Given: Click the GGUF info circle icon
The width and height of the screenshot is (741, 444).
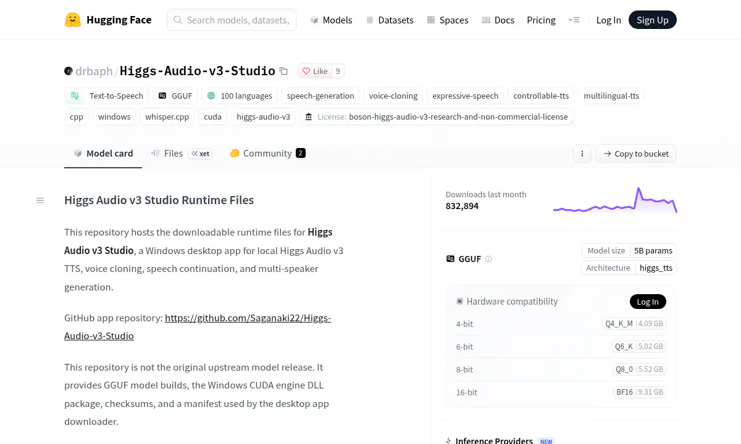Looking at the screenshot, I should tap(488, 259).
